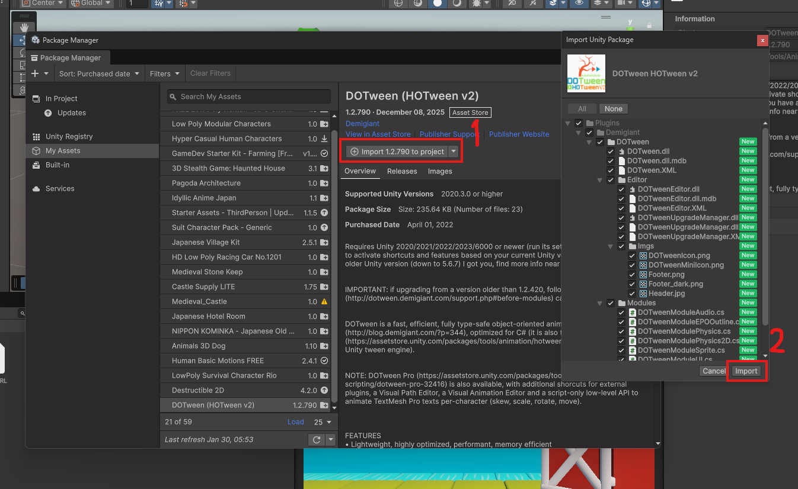This screenshot has height=489, width=798.
Task: Click warning icon beside Medieval_Castle
Action: pos(324,302)
